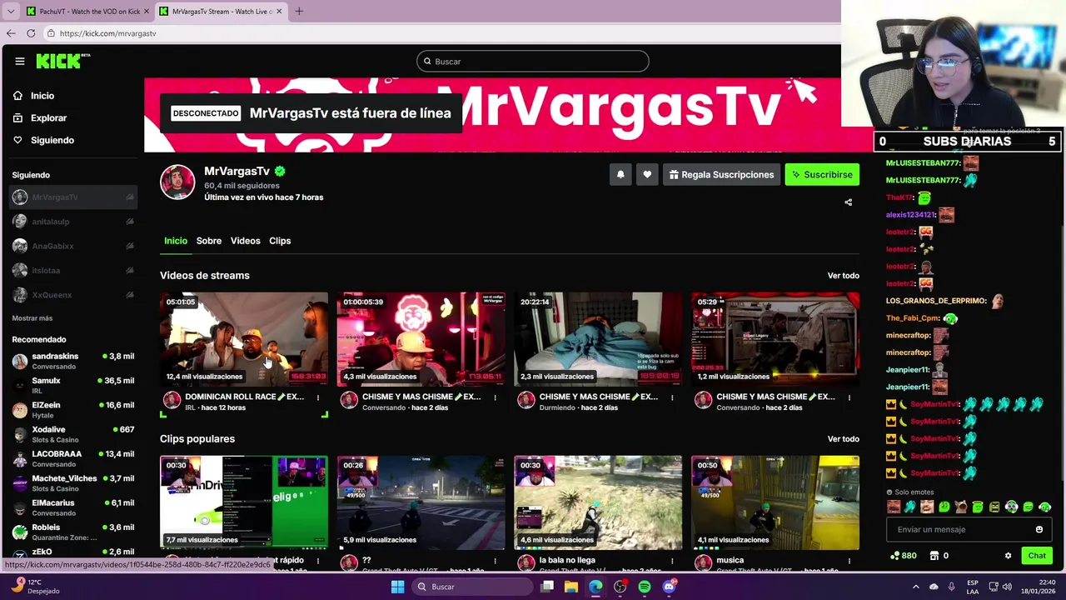The width and height of the screenshot is (1066, 600).
Task: Open Xodalive recommended channel
Action: point(73,433)
